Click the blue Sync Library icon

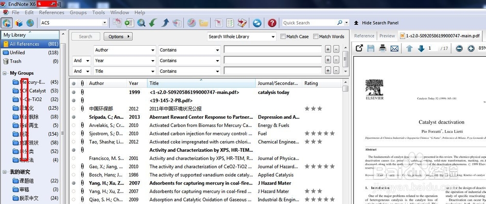click(x=257, y=23)
